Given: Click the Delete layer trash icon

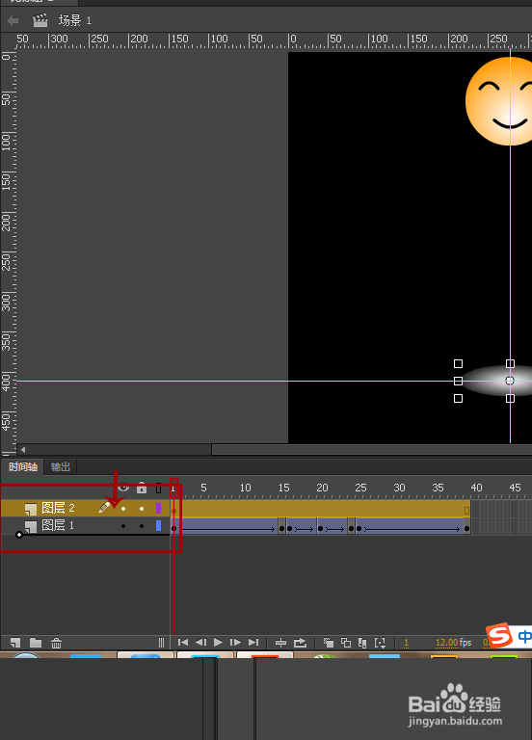Looking at the screenshot, I should point(57,643).
